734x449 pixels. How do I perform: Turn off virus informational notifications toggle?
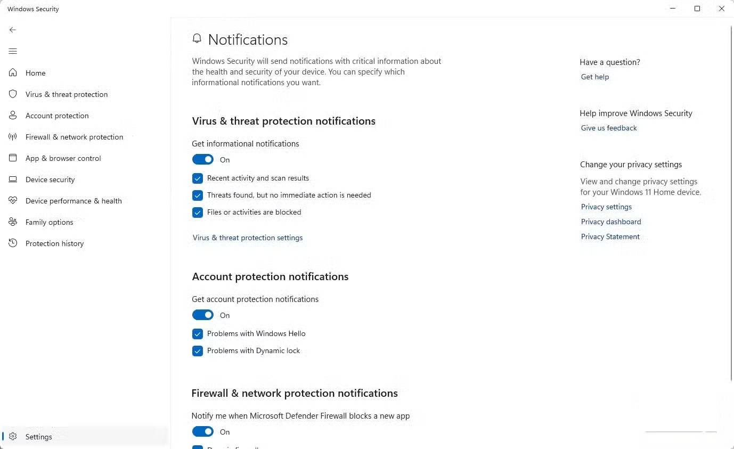click(203, 160)
